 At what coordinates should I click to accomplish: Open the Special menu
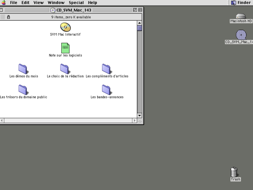click(x=76, y=3)
